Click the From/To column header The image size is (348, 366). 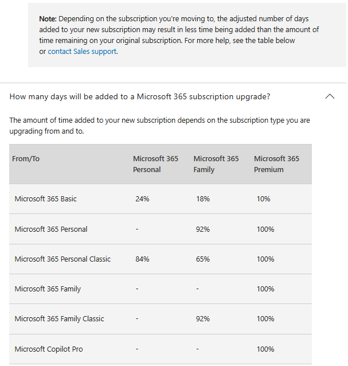tap(26, 159)
